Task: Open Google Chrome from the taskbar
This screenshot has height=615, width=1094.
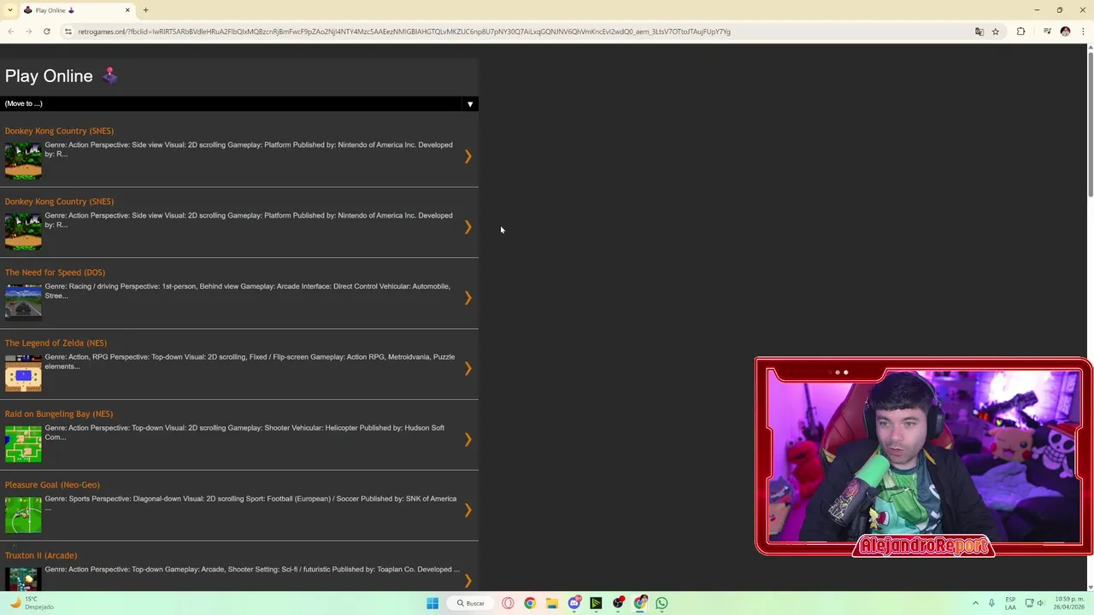Action: tap(530, 603)
